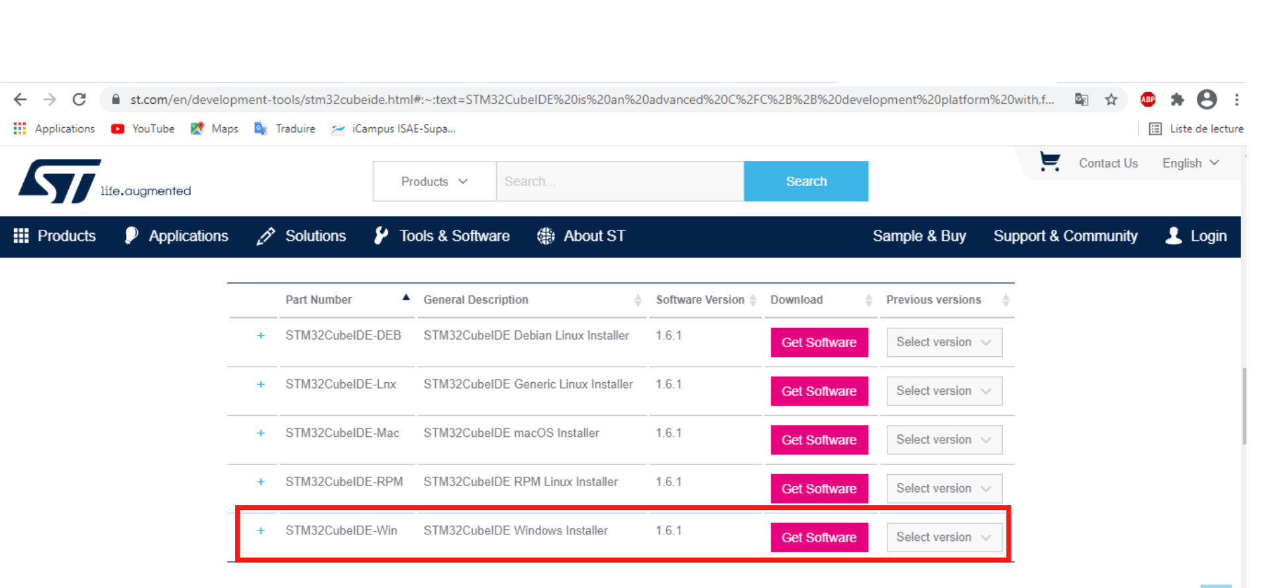Sort by General Description column
The height and width of the screenshot is (588, 1271).
coord(532,299)
